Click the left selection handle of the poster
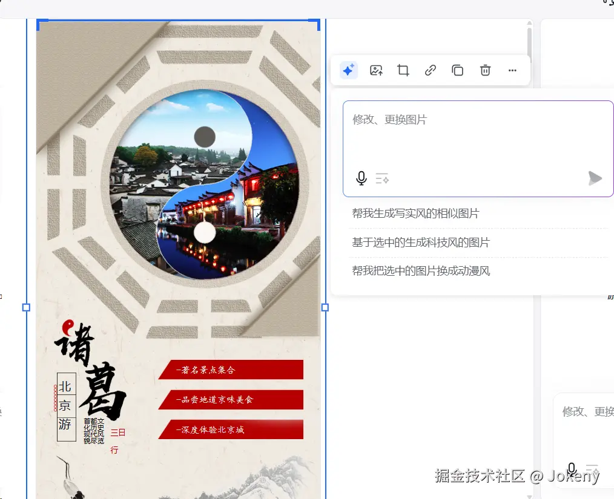The image size is (614, 499). pyautogui.click(x=26, y=308)
